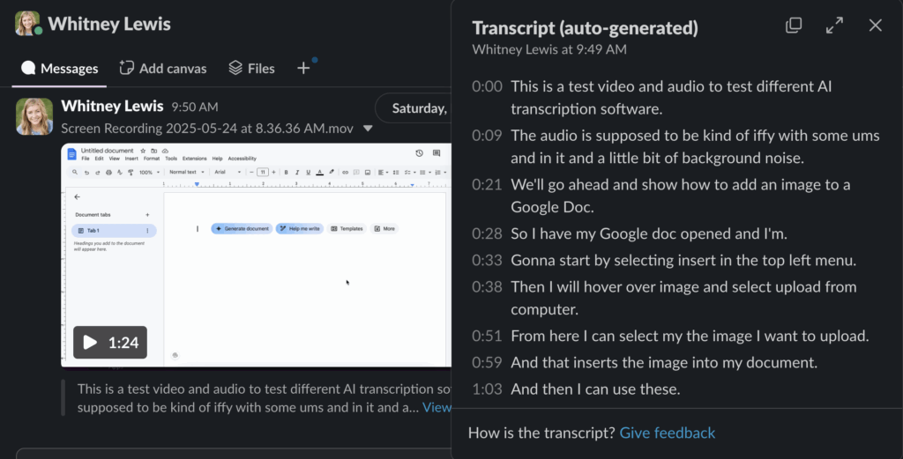This screenshot has height=459, width=903.
Task: Click Format menu in the video's Google Docs
Action: (x=152, y=159)
